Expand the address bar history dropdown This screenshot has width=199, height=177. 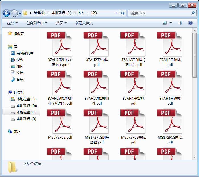point(116,13)
